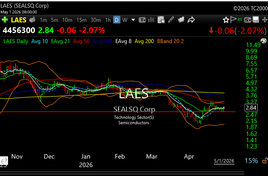This screenshot has width=268, height=176.
Task: Expand the time frame dropdown arrow
Action: [133, 20]
